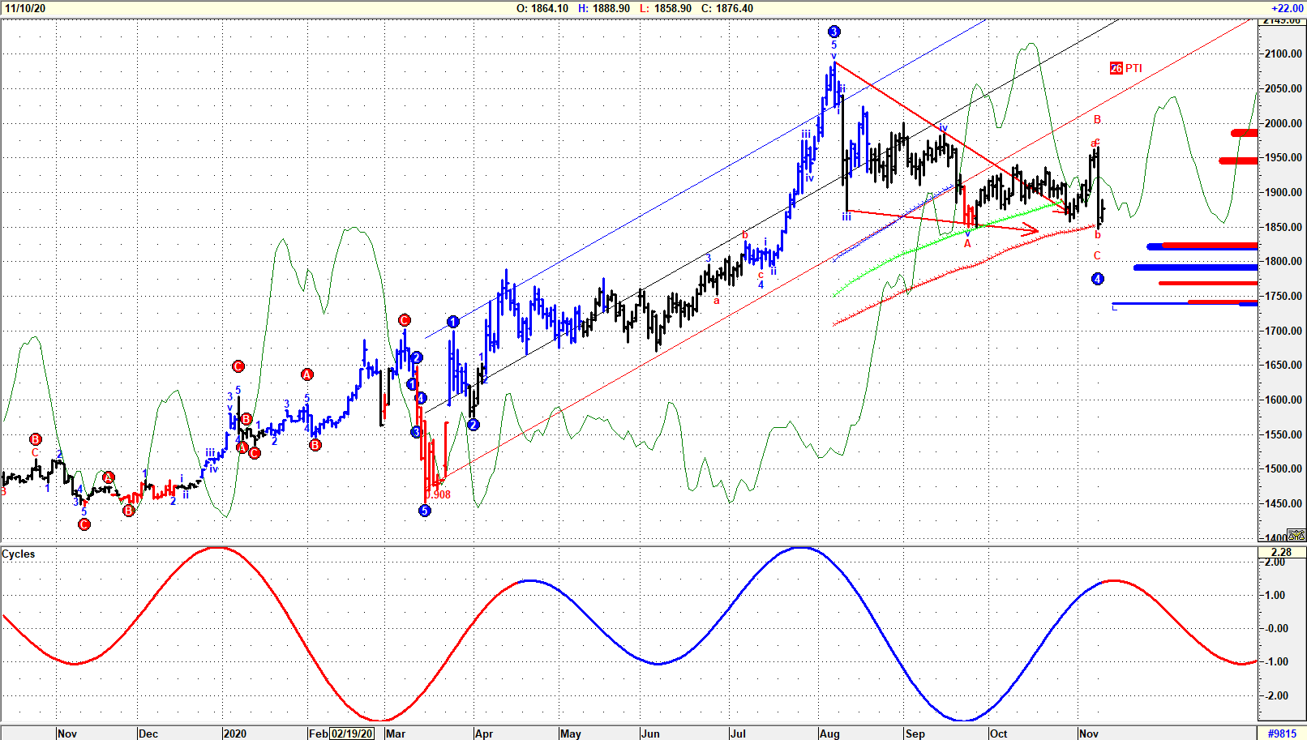Click the red 0.908 ratio label
This screenshot has height=740, width=1307.
pyautogui.click(x=439, y=494)
